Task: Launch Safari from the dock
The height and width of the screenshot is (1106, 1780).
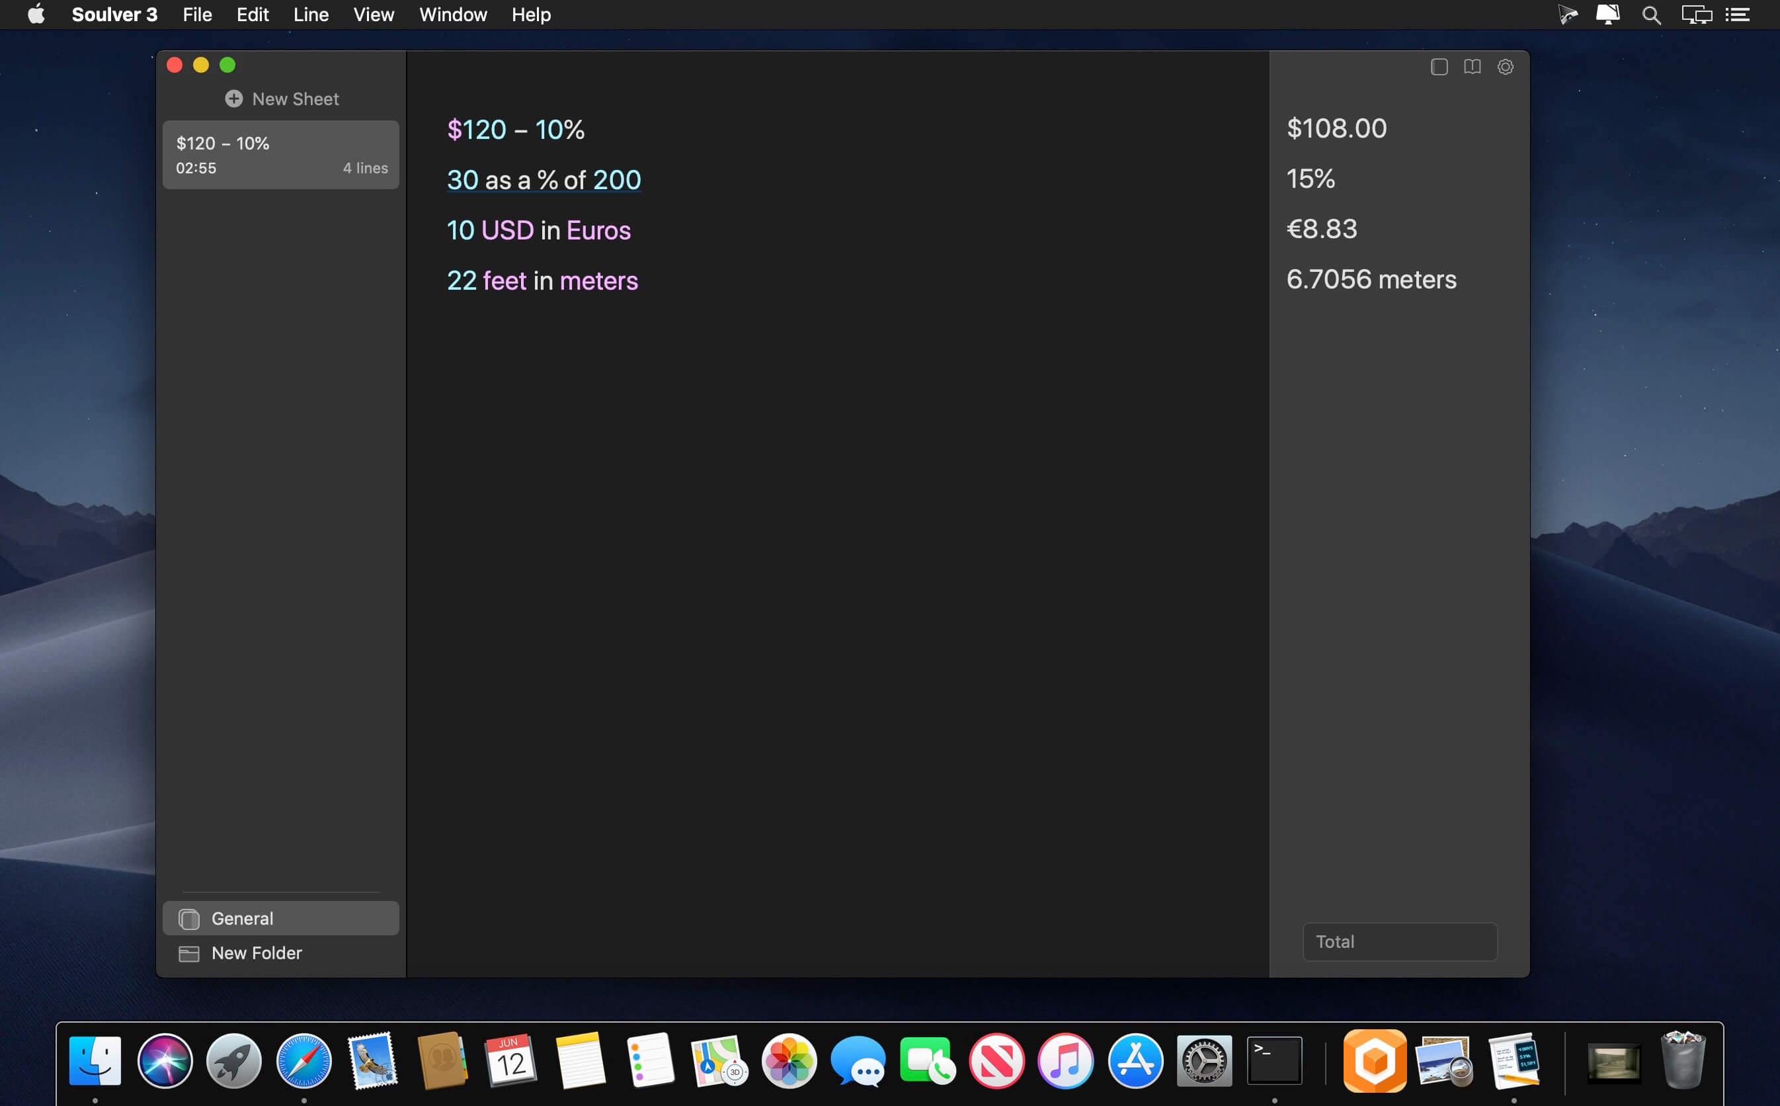Action: point(303,1060)
